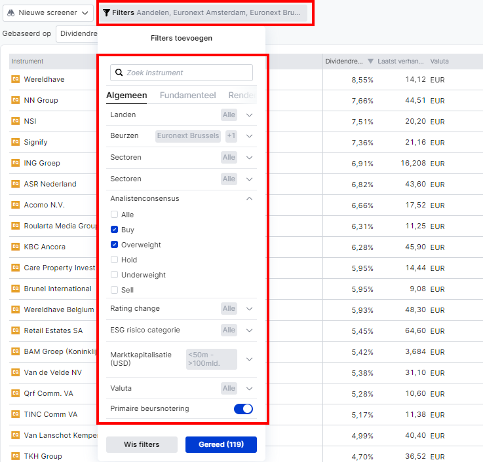Click the EQ icon next to BAM Groep
Screen dimensions: 483x462
pos(16,351)
